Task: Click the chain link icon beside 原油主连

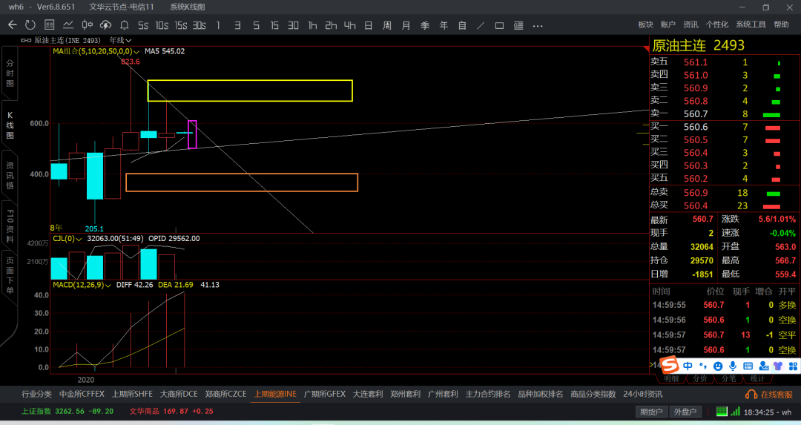Action: (27, 40)
